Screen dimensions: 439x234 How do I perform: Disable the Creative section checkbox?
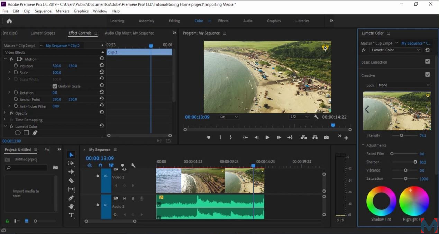[428, 74]
